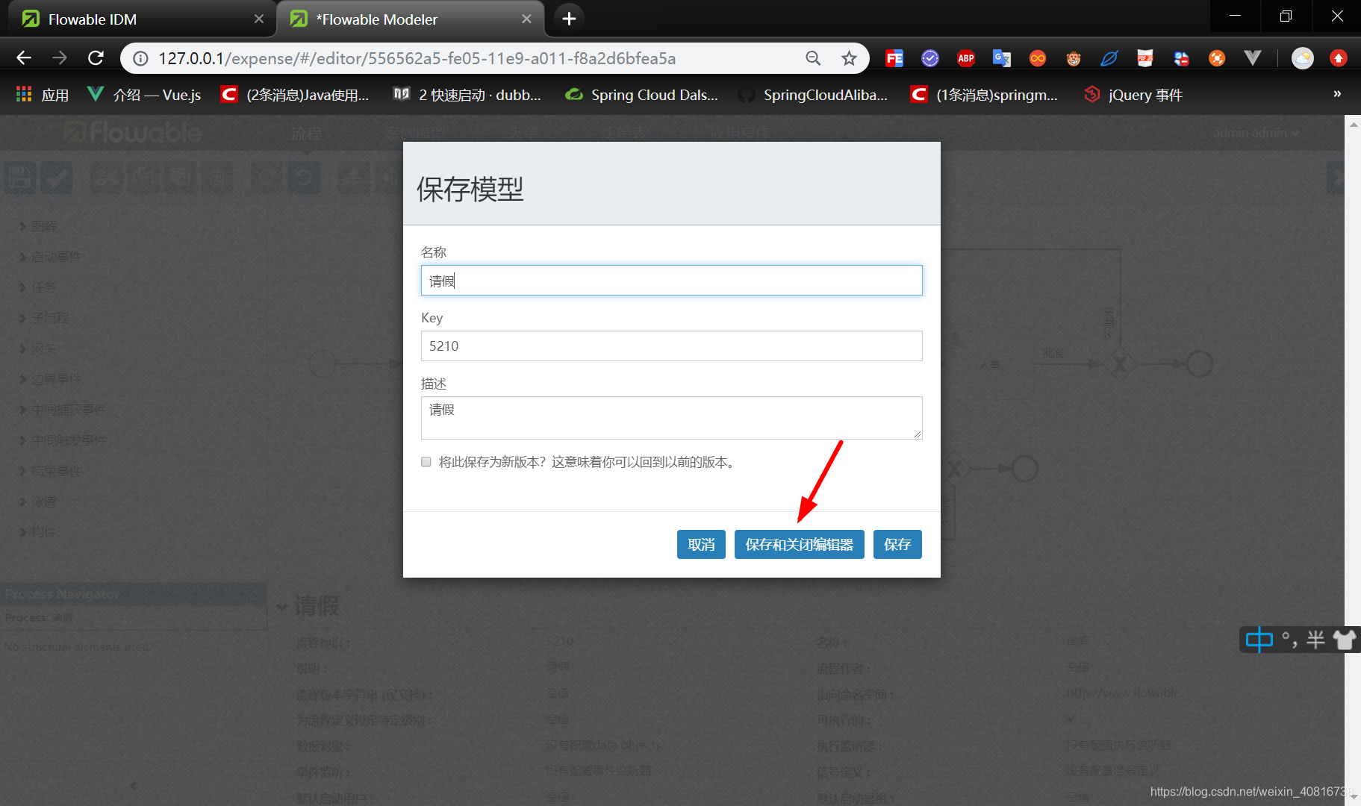The height and width of the screenshot is (806, 1361).
Task: Click the Paste icon in the toolbar
Action: pos(181,178)
